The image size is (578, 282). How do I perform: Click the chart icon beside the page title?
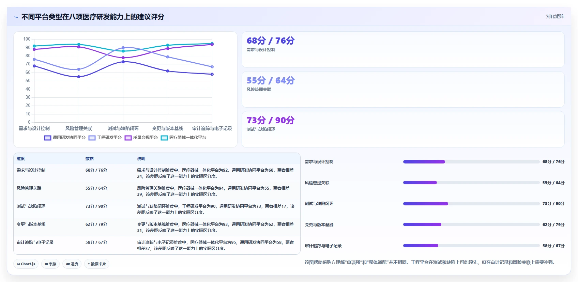16,17
